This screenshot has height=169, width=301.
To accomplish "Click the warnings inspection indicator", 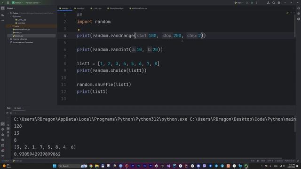I will (x=288, y=13).
